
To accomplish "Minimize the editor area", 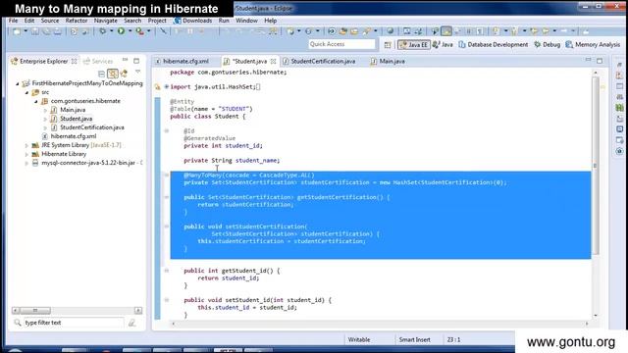I will point(588,60).
